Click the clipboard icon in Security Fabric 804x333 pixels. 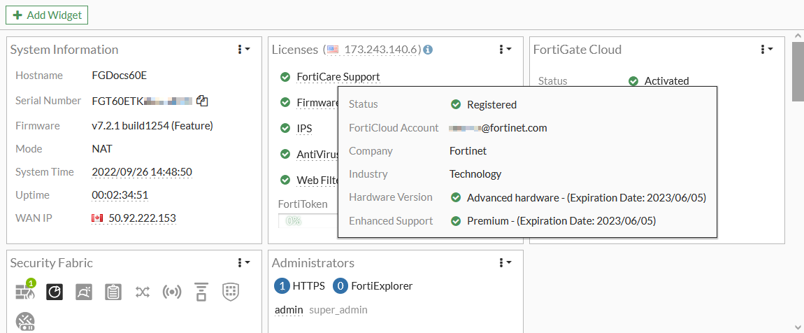coord(113,292)
